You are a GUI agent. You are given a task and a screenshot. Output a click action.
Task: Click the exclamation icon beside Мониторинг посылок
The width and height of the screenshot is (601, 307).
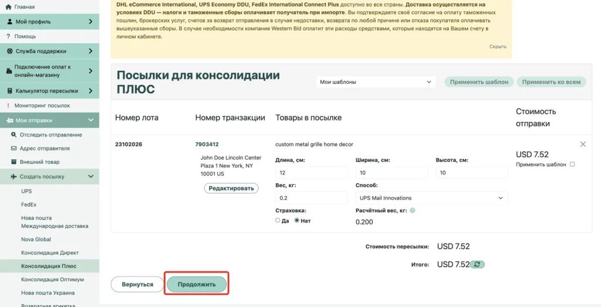8,105
